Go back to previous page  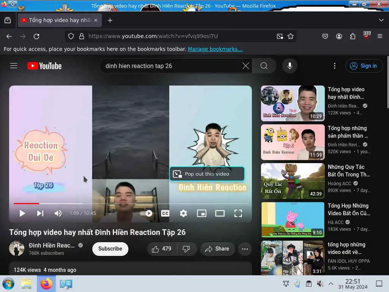pos(9,36)
